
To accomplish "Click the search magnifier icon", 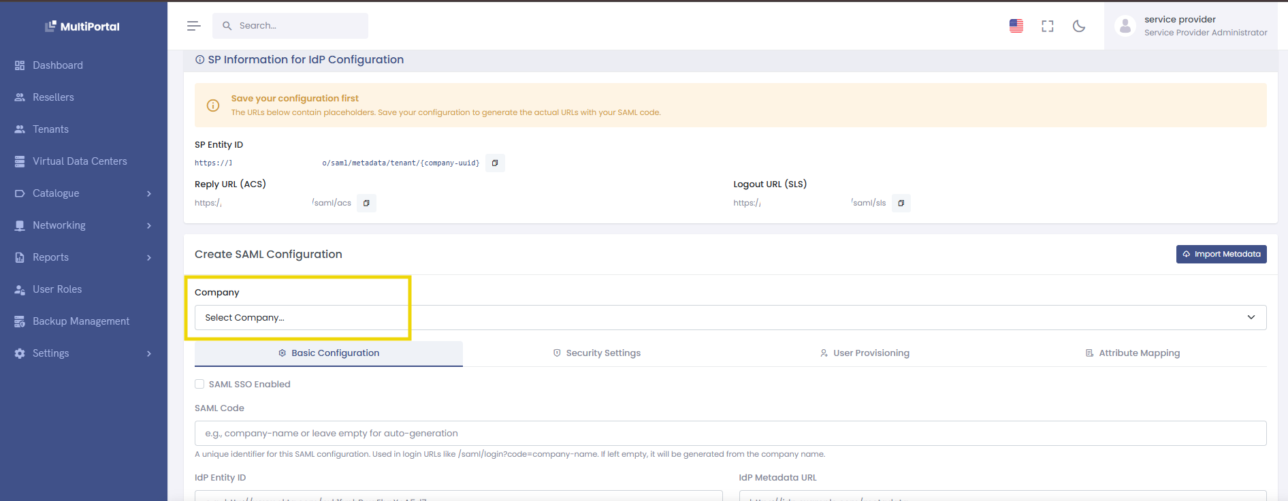I will pos(227,26).
